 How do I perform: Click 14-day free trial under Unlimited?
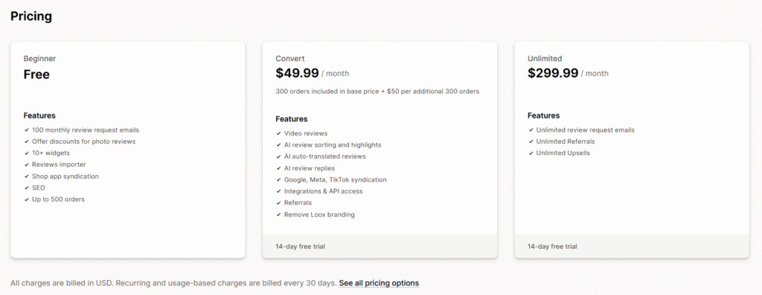(x=552, y=247)
